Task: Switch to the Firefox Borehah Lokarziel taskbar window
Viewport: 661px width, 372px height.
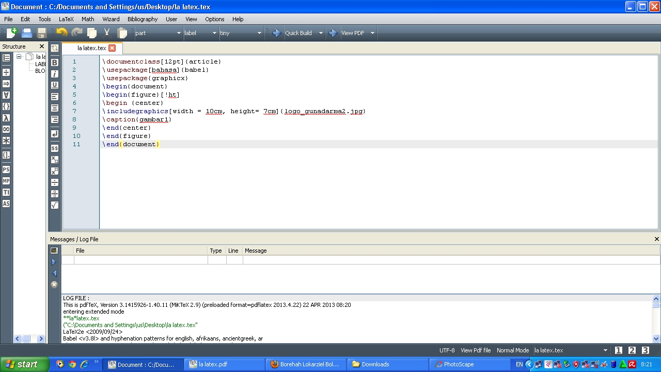Action: (306, 364)
